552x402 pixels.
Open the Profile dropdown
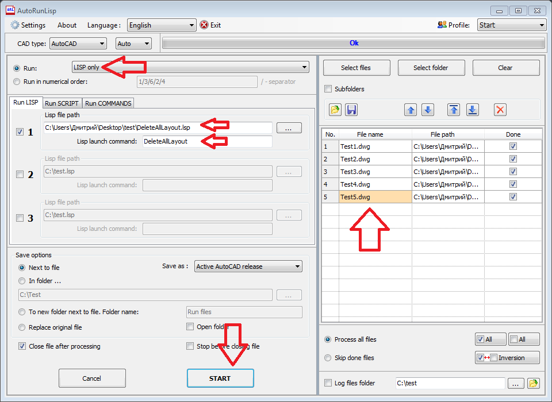point(512,25)
